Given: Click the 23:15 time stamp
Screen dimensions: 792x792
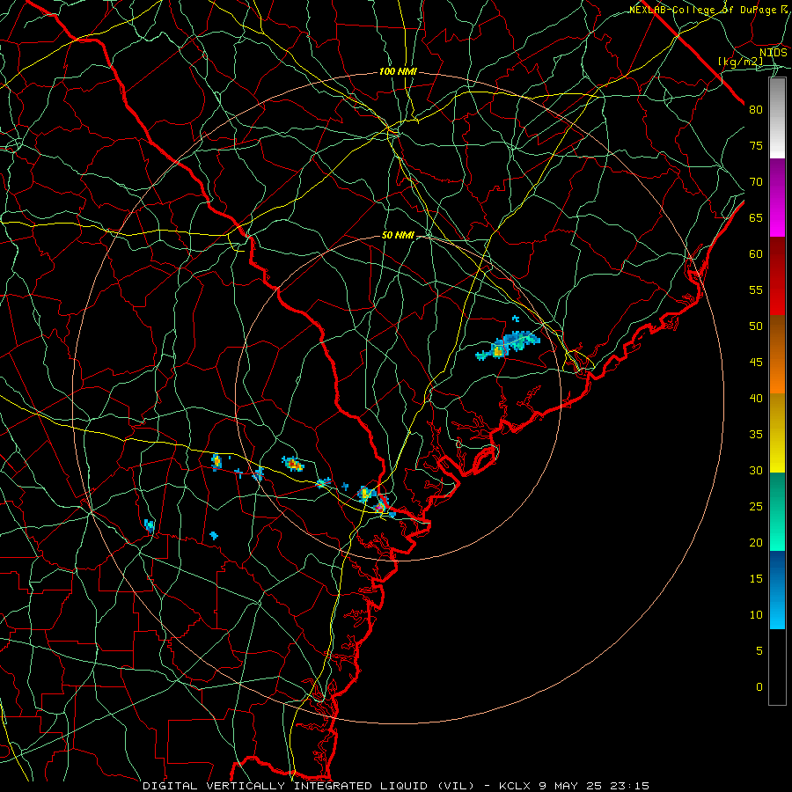Looking at the screenshot, I should pyautogui.click(x=629, y=786).
